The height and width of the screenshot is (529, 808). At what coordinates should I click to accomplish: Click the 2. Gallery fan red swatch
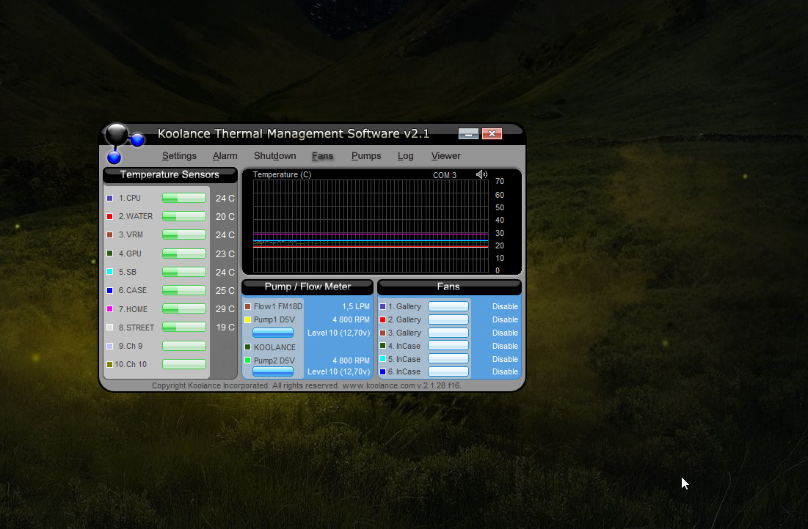[x=383, y=319]
